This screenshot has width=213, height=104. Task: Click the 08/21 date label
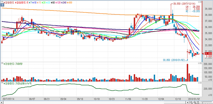(x=47, y=99)
